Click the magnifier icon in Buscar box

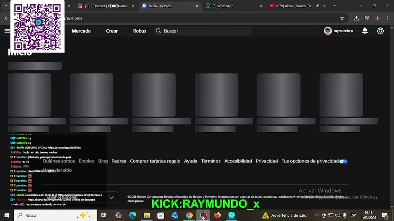[x=158, y=31]
